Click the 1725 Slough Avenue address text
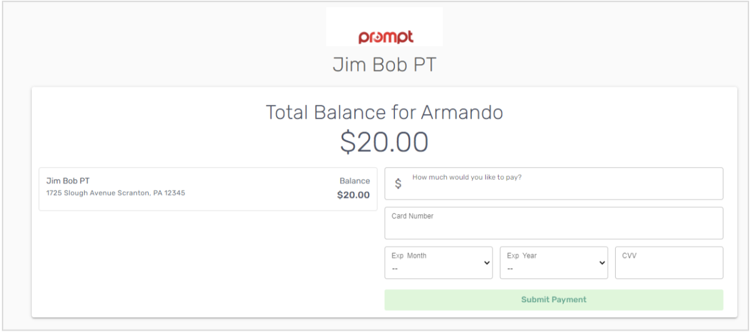 point(116,193)
